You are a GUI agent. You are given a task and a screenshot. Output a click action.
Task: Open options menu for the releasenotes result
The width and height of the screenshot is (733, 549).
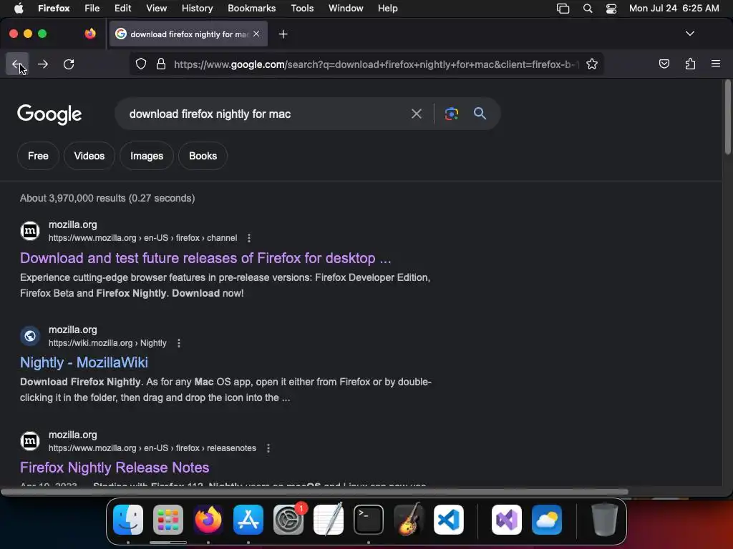[x=268, y=448]
